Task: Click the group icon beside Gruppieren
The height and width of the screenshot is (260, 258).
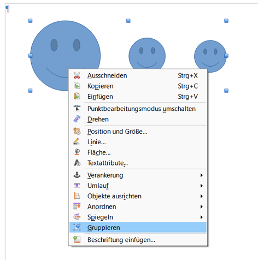Action: (77, 227)
